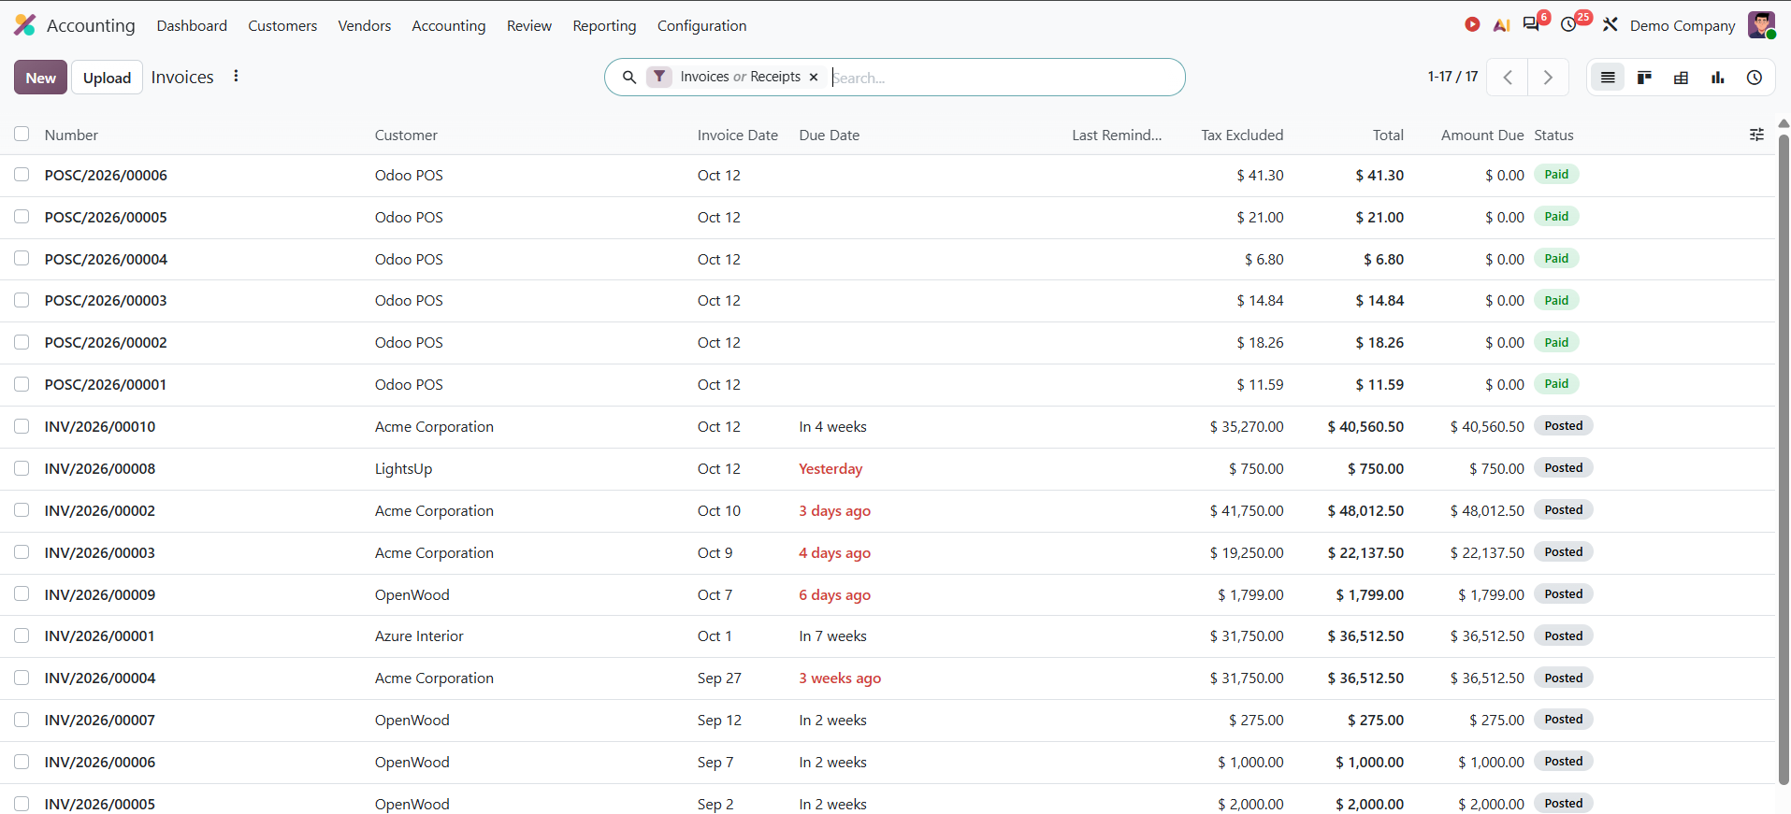Viewport: 1791px width, 814px height.
Task: Switch to pivot view
Action: [1681, 78]
